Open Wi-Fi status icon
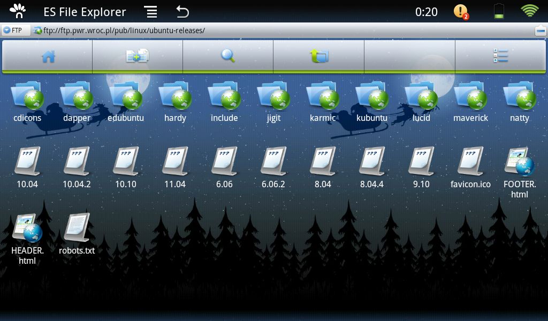Image resolution: width=548 pixels, height=321 pixels. pyautogui.click(x=530, y=11)
